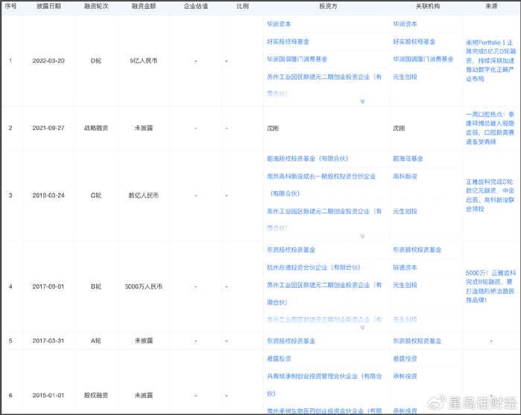The width and height of the screenshot is (521, 415).
Task: Open 前海股权投资基金（有限合伙）investor link
Action: coord(307,158)
